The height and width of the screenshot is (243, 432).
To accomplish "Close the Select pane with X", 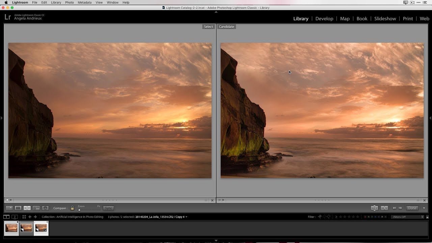I will 212,200.
